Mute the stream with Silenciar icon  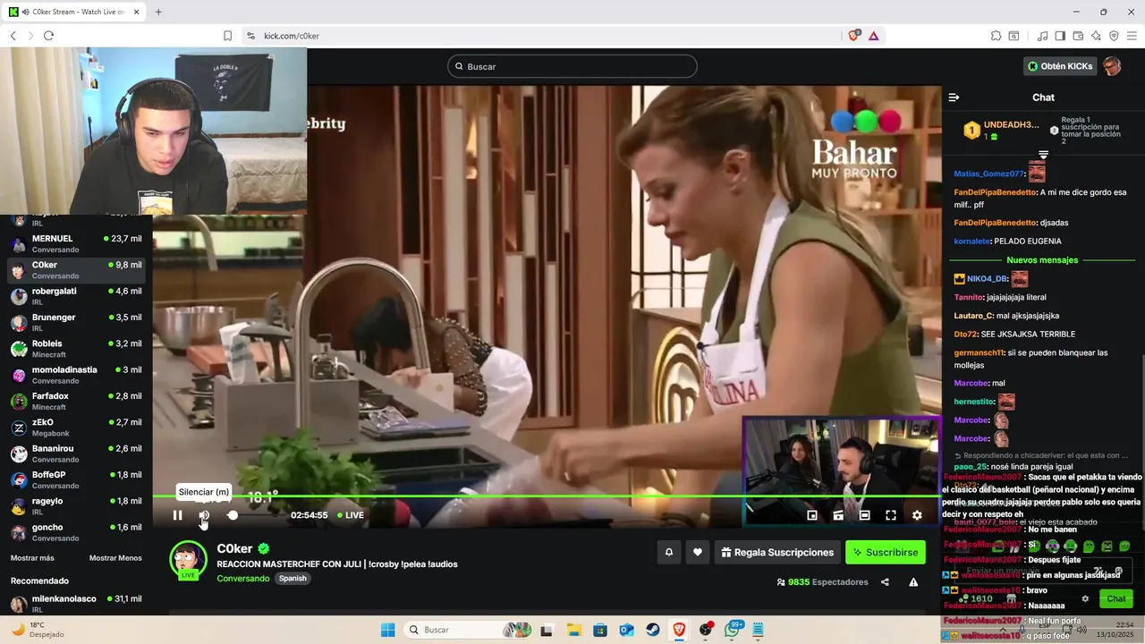click(204, 515)
